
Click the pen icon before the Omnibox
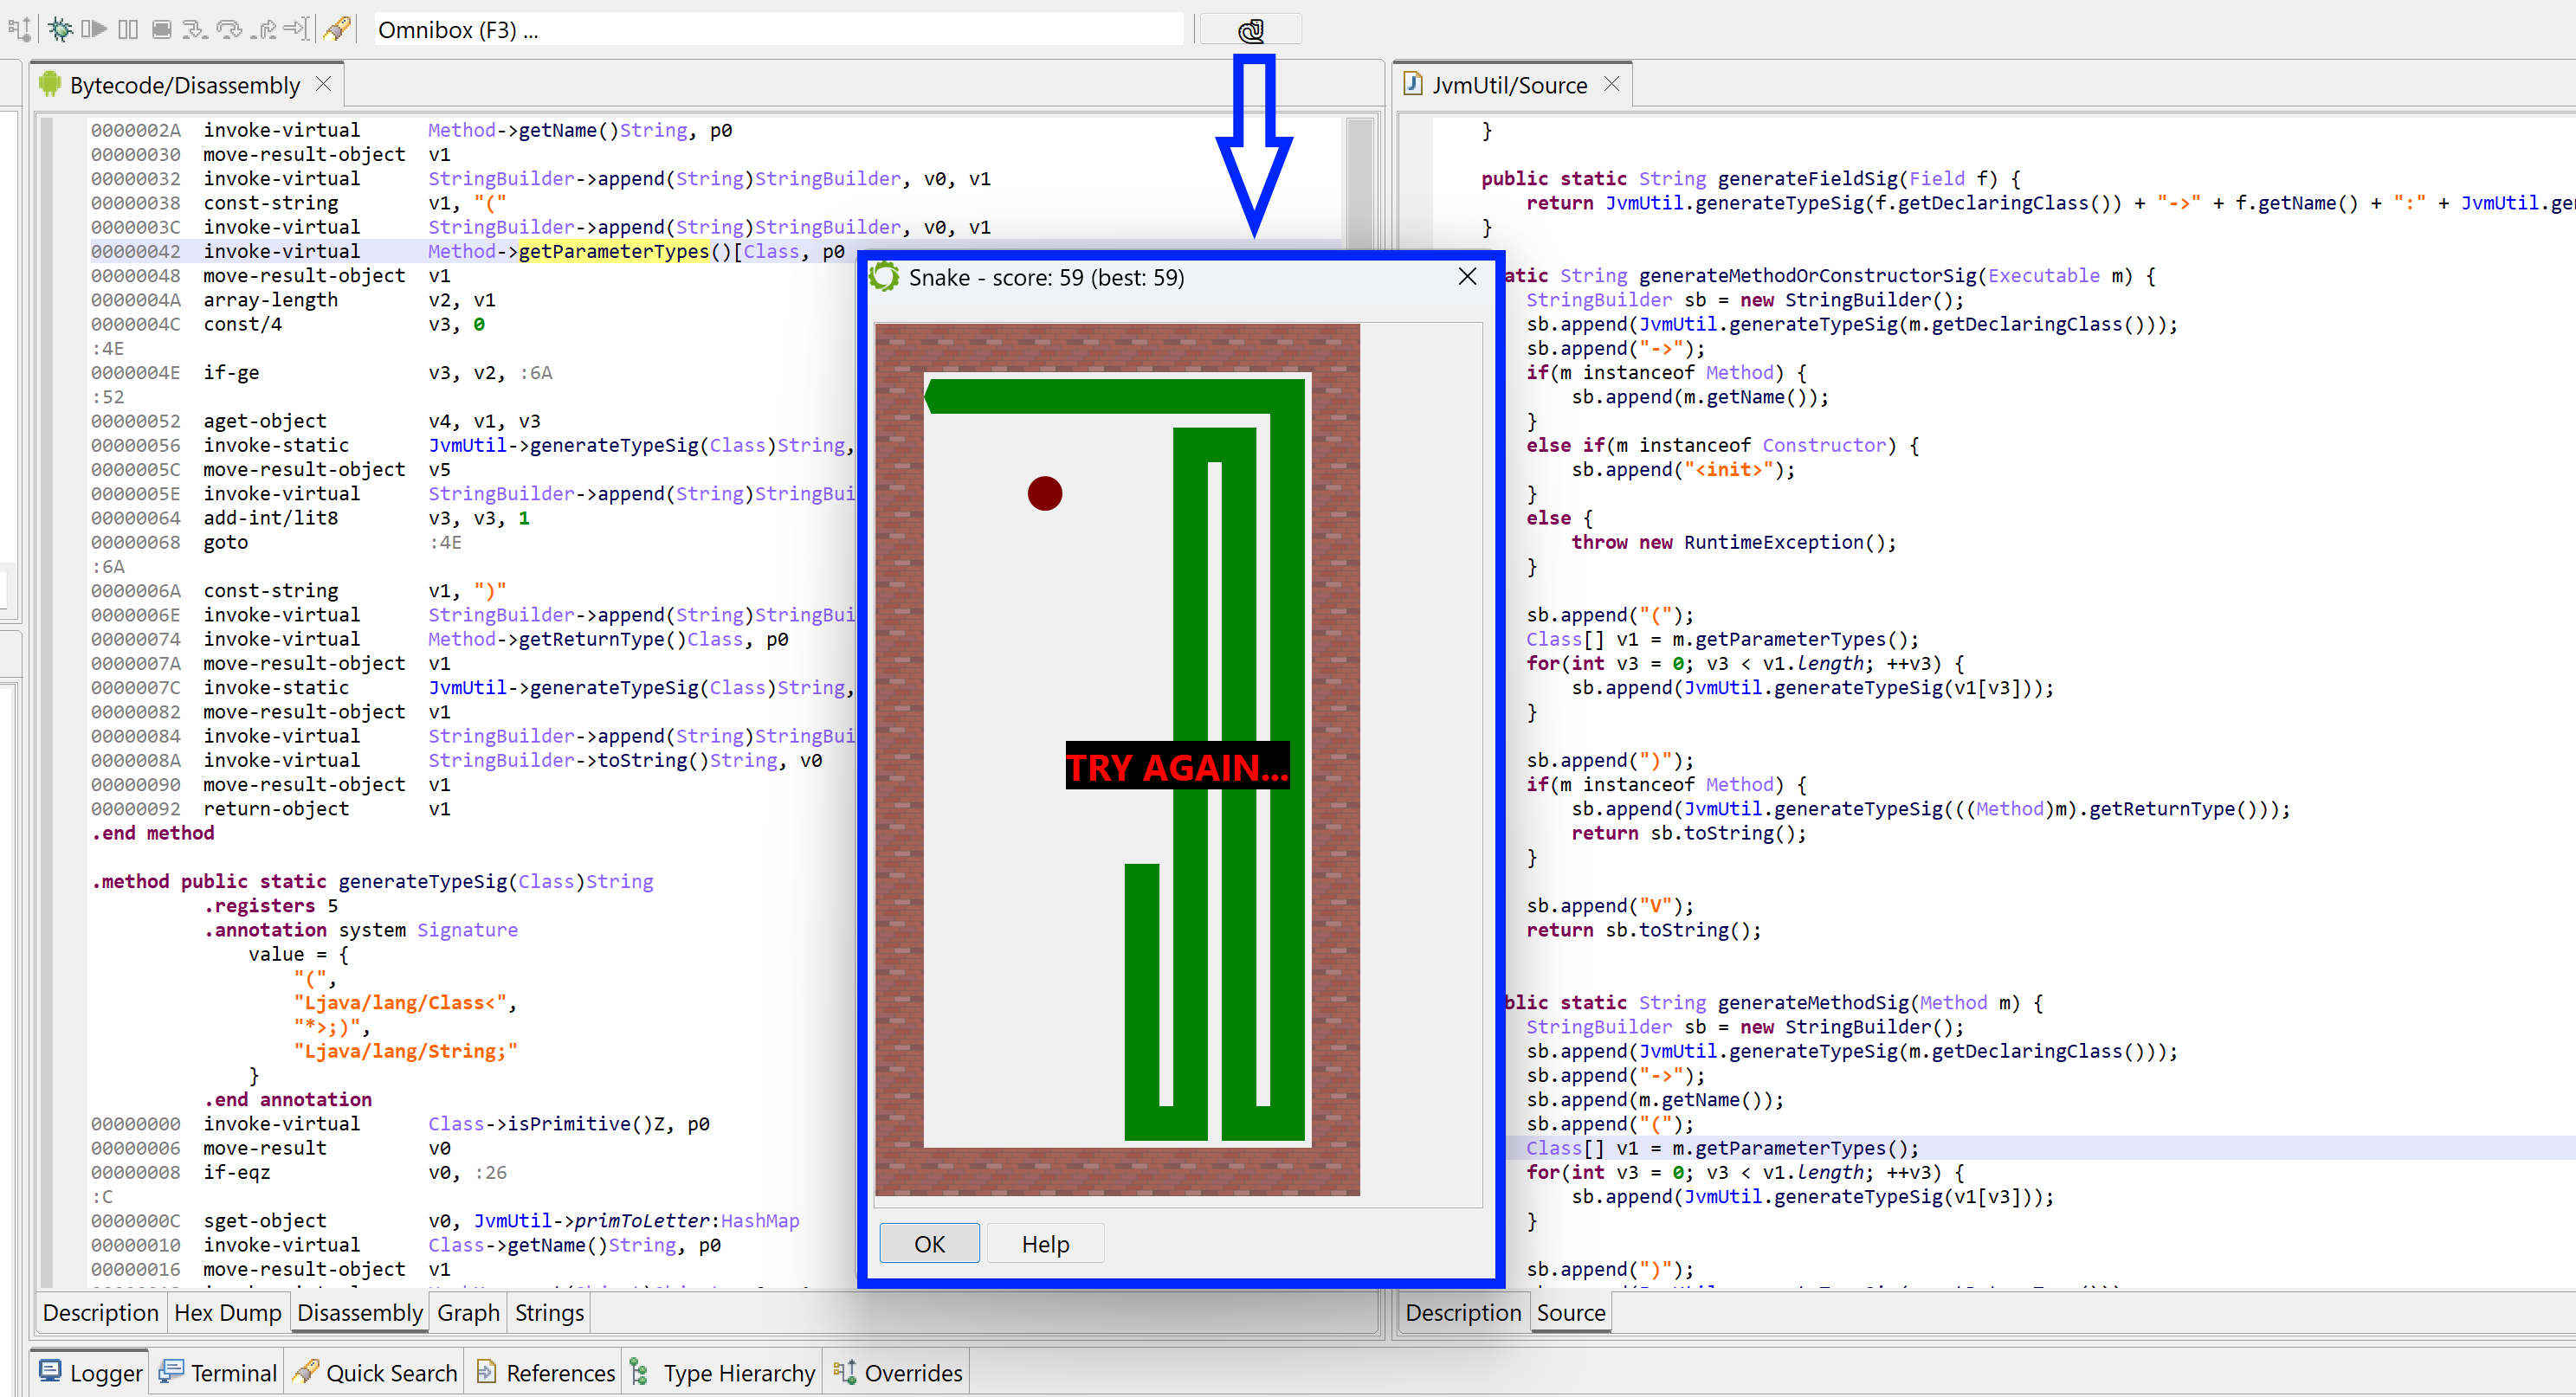pyautogui.click(x=337, y=29)
